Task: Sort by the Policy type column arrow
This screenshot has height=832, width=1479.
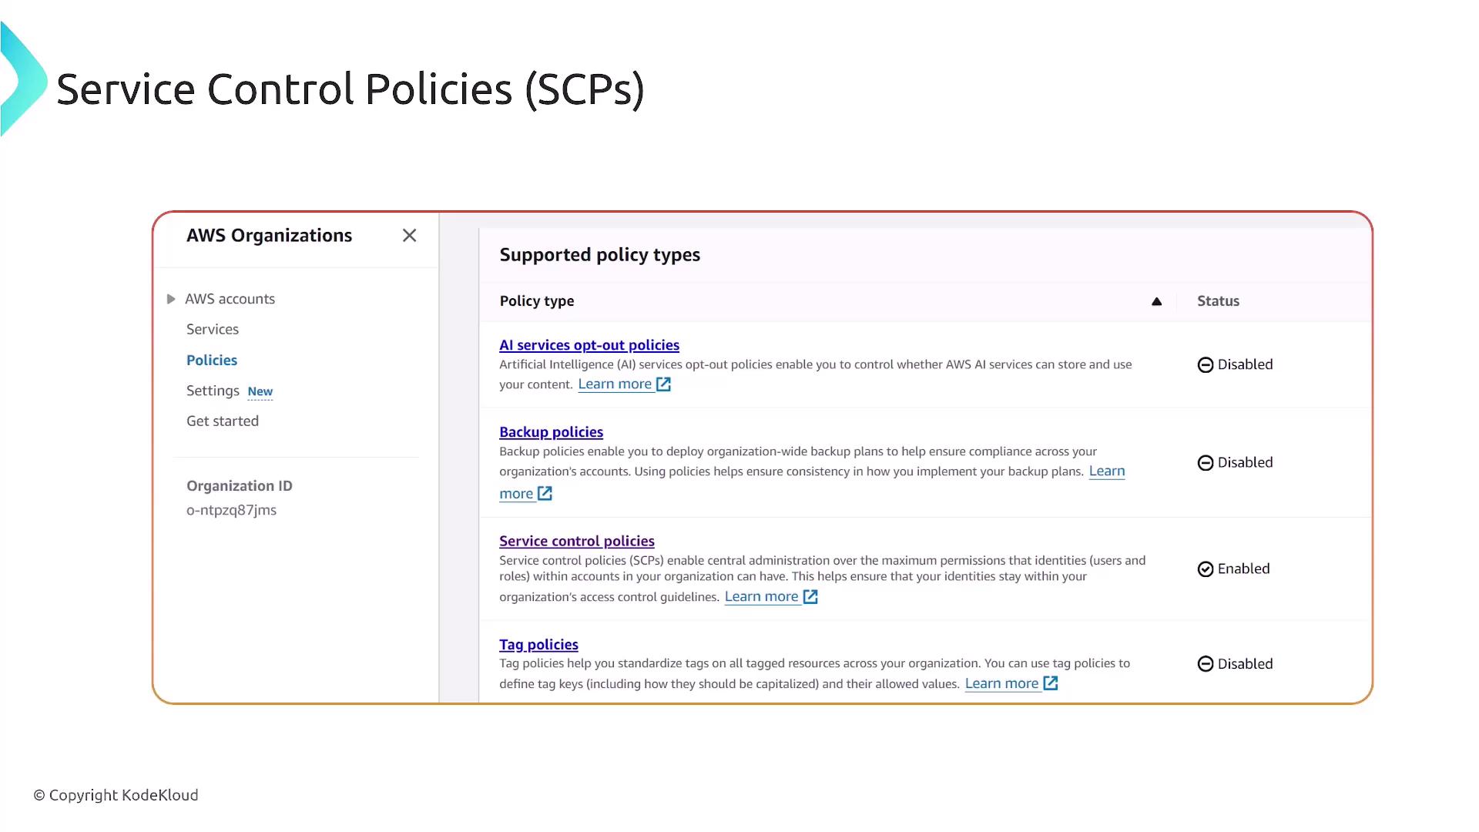Action: coord(1156,301)
